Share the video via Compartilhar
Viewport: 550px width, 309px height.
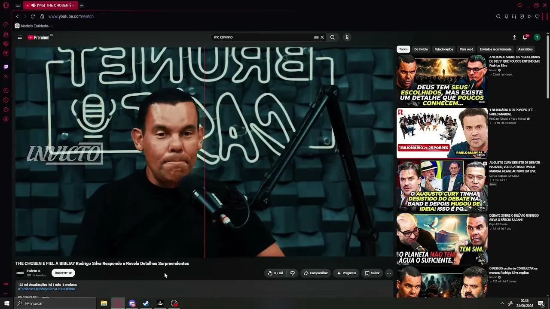316,273
